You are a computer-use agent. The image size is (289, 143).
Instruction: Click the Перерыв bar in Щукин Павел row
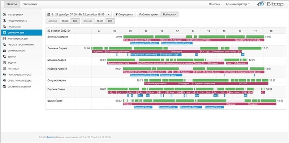tap(237, 104)
